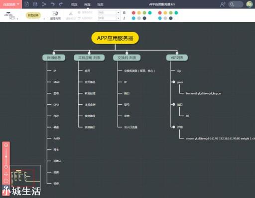Viewport: 255px width, 198px height.
Task: Pick red in the left color palette
Action: pos(133,13)
